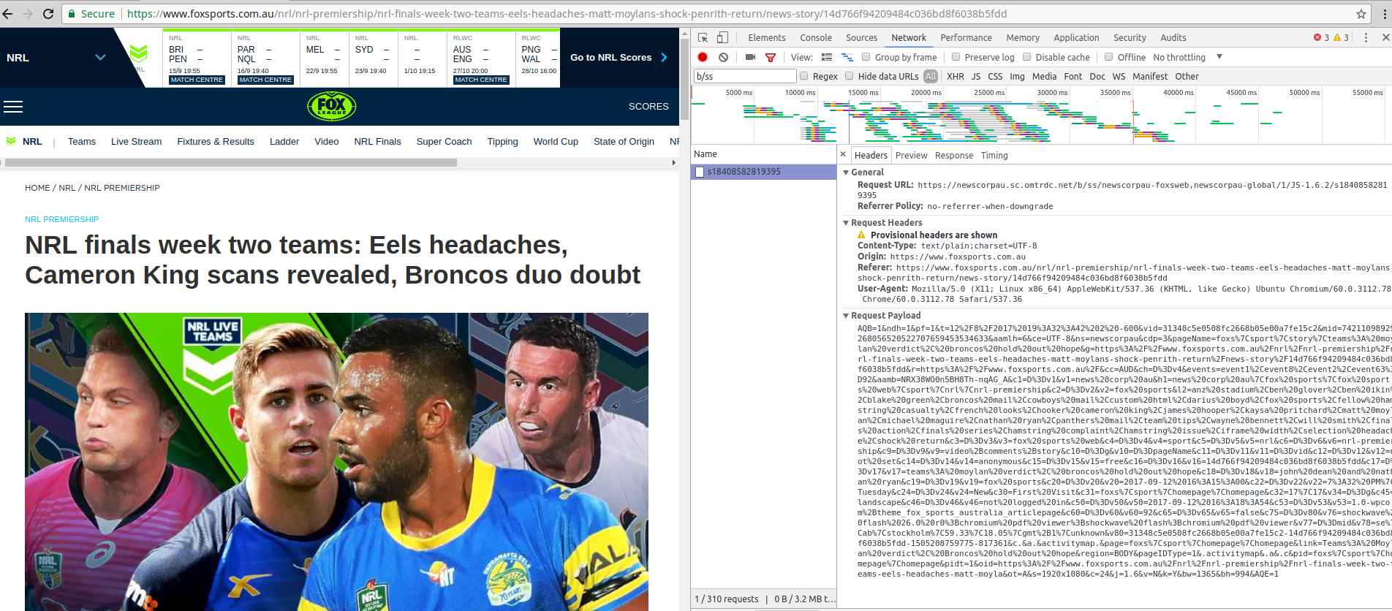Image resolution: width=1392 pixels, height=611 pixels.
Task: Open the Live Stream nav link
Action: click(137, 142)
